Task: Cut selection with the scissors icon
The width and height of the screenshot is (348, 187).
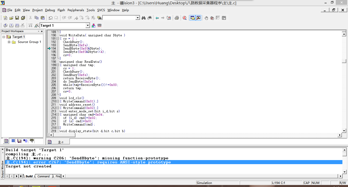Action: click(x=30, y=18)
